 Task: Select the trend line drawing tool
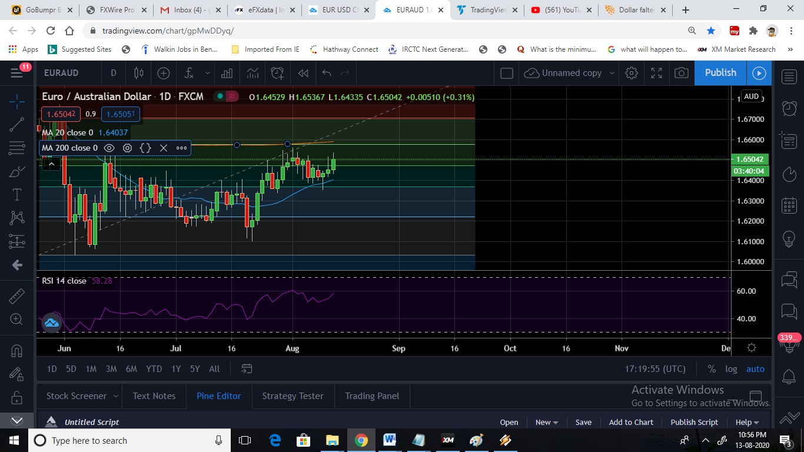tap(16, 124)
